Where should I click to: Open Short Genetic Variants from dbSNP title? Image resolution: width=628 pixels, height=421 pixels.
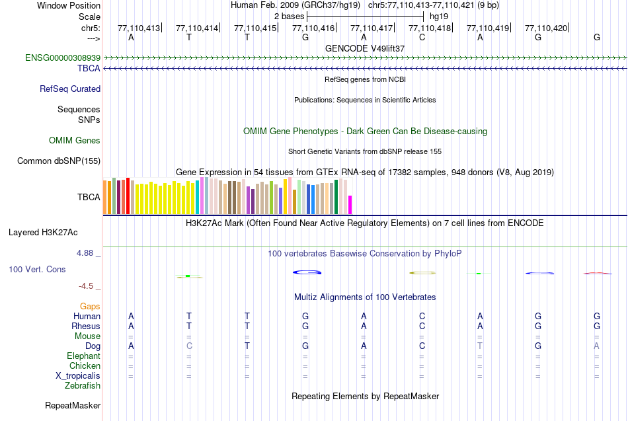[x=365, y=151]
